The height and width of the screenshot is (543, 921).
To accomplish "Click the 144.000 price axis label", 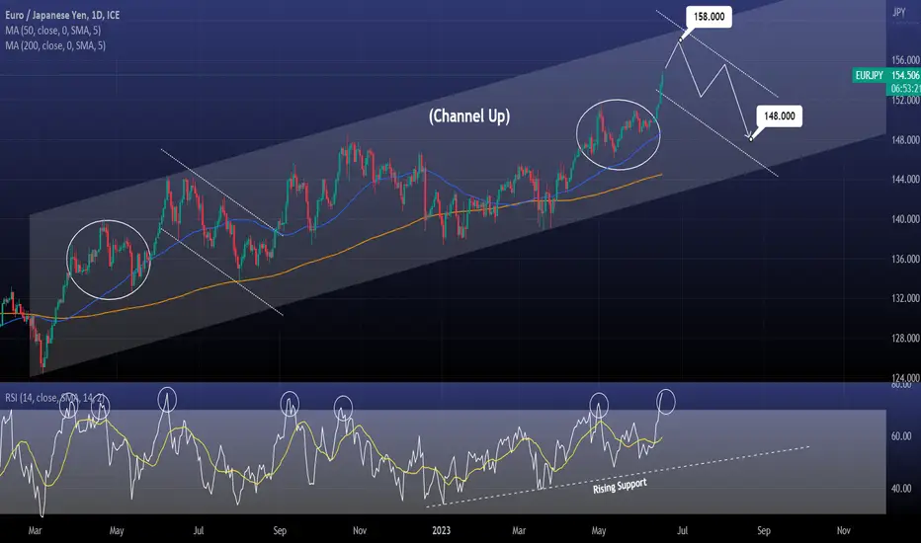I will point(905,179).
